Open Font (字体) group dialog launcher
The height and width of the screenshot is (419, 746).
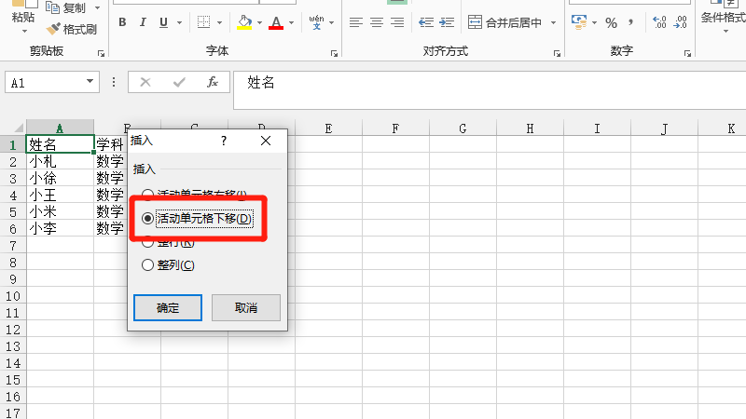coord(335,54)
